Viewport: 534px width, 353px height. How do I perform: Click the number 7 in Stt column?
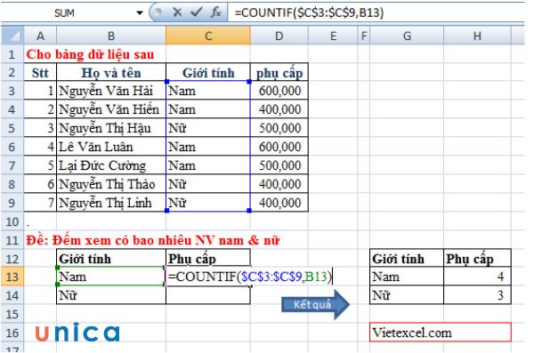pyautogui.click(x=40, y=203)
